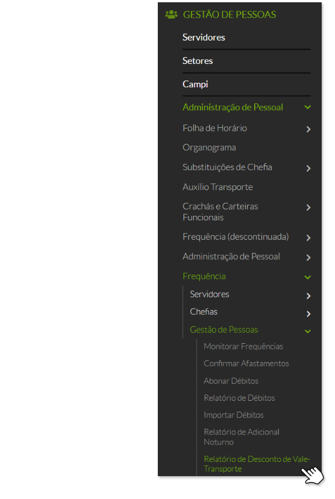Collapse the green Frequência section chevron

[x=308, y=277]
